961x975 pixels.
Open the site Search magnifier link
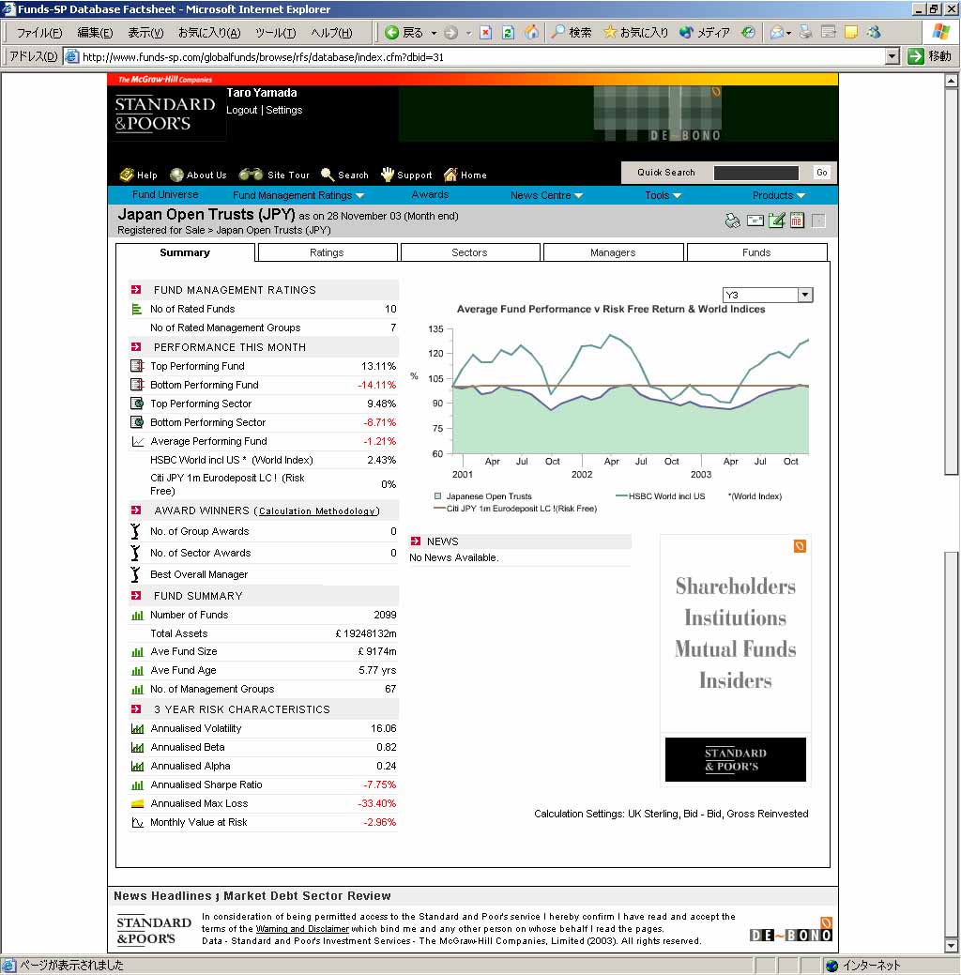click(x=344, y=175)
